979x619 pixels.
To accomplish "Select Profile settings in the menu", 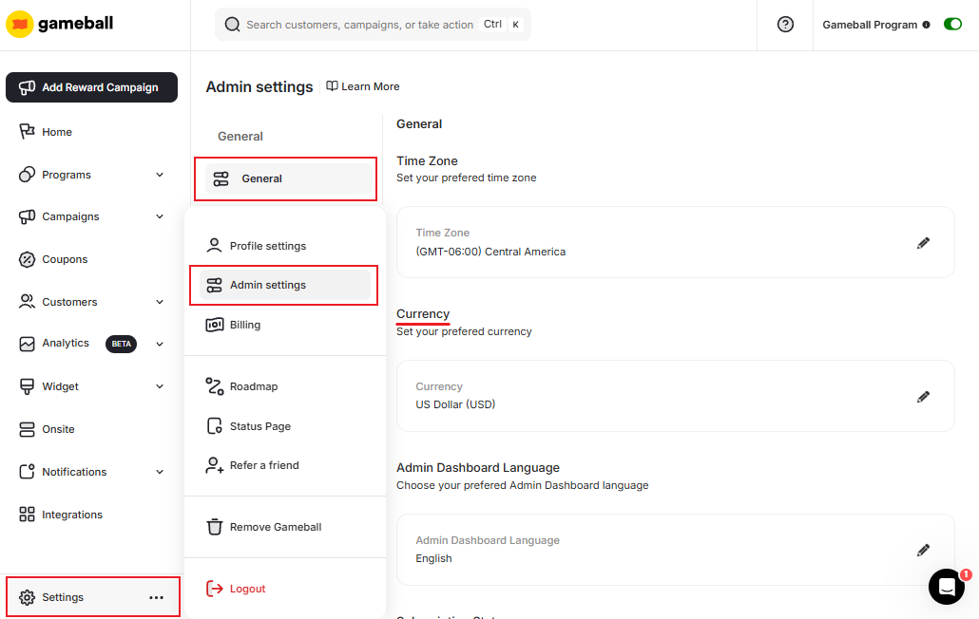I will point(266,245).
